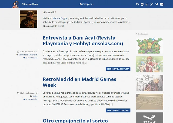
Task: Open the Flickr icon in header
Action: tap(142, 4)
